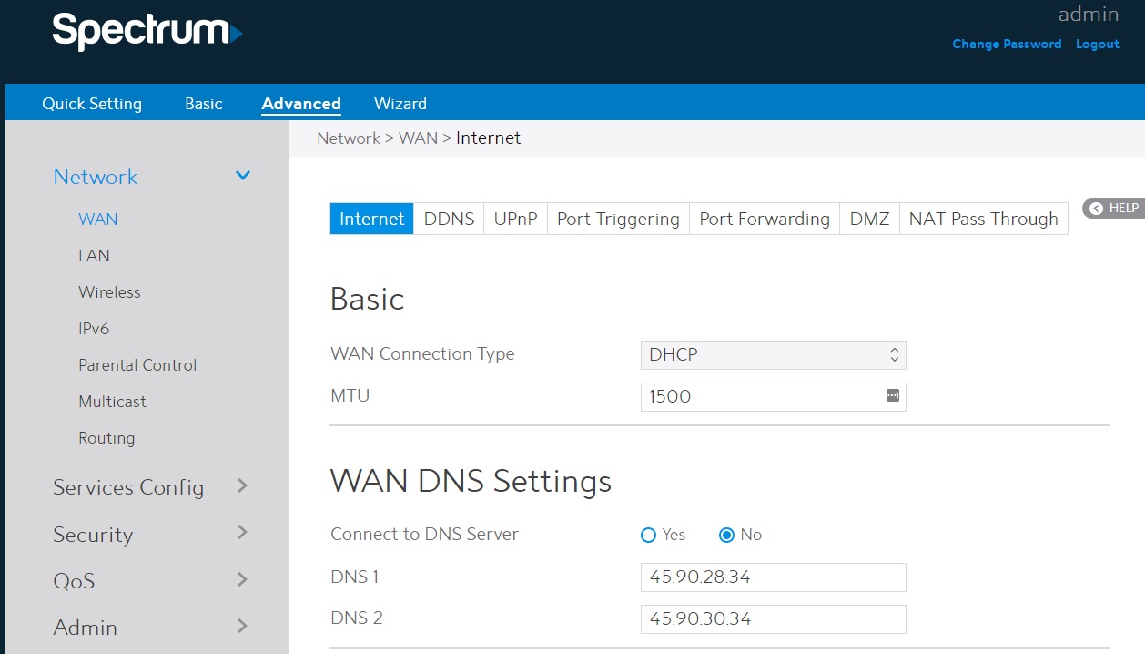Select Yes for Connect to DNS Server

[x=649, y=536]
